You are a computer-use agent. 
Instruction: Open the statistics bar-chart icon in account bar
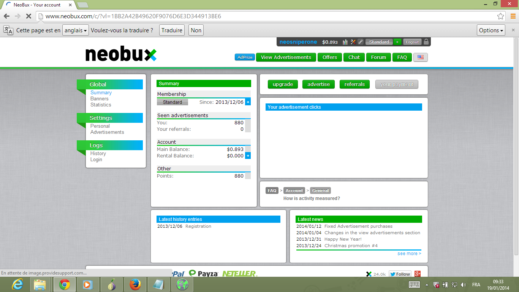coord(345,42)
